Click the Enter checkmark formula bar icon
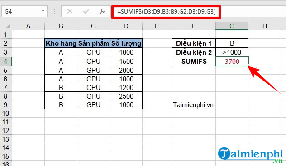 pos(86,11)
